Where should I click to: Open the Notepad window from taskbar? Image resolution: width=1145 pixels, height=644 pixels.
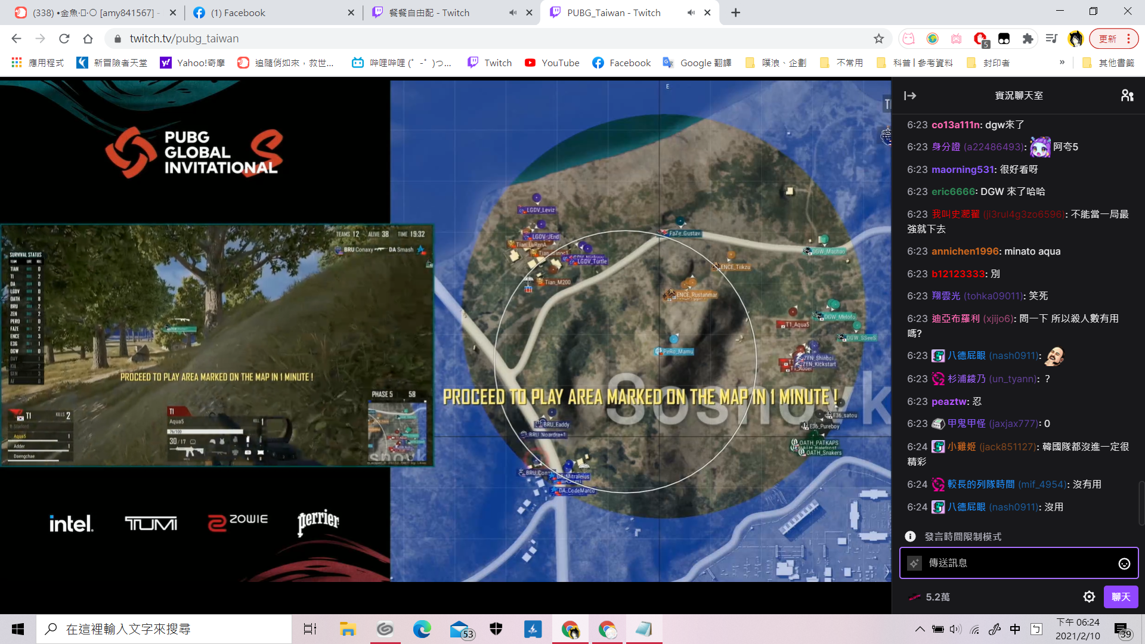point(643,629)
